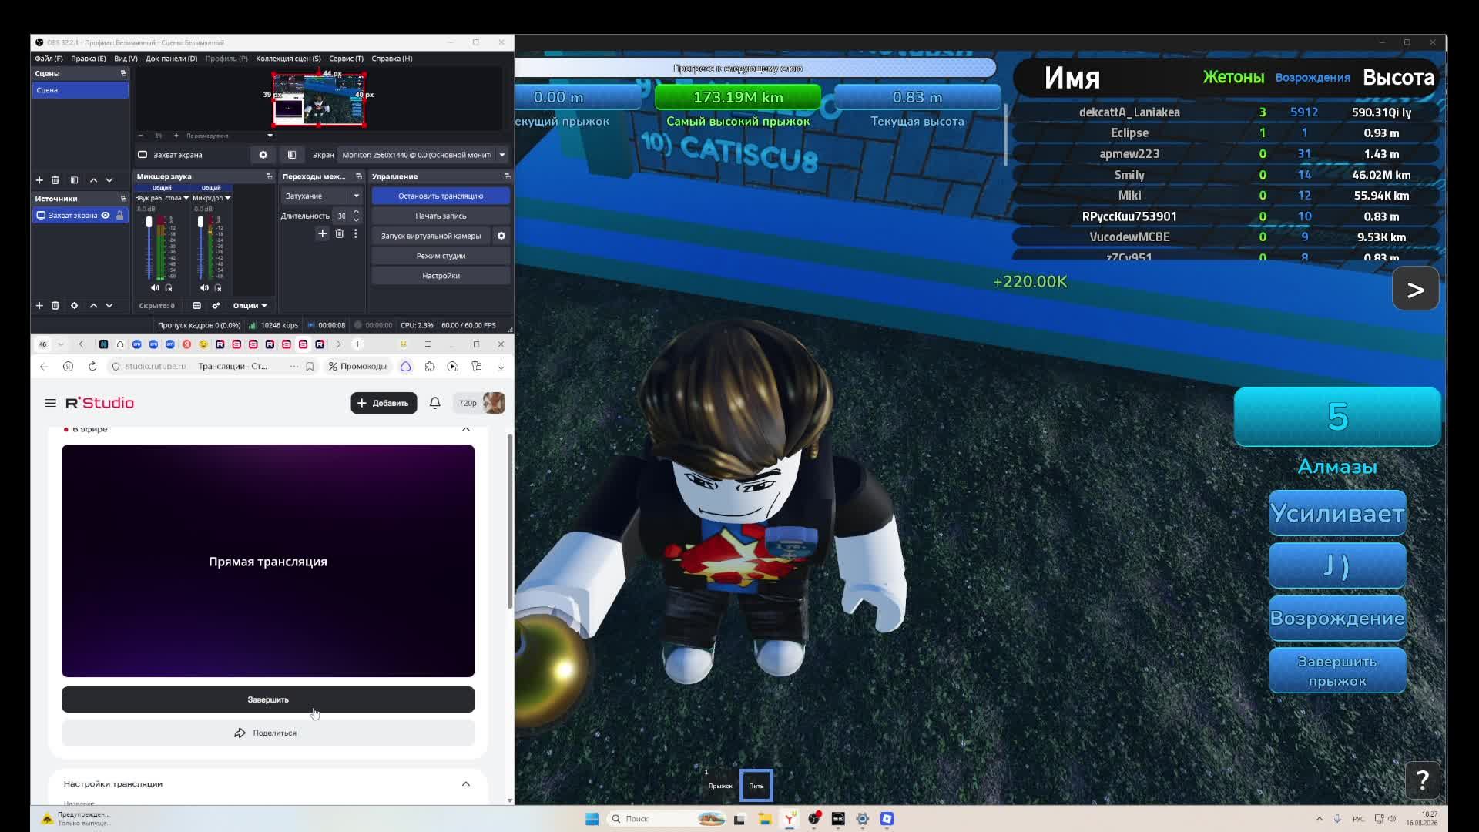
Task: Open OBS Studio from the taskbar
Action: [x=814, y=819]
